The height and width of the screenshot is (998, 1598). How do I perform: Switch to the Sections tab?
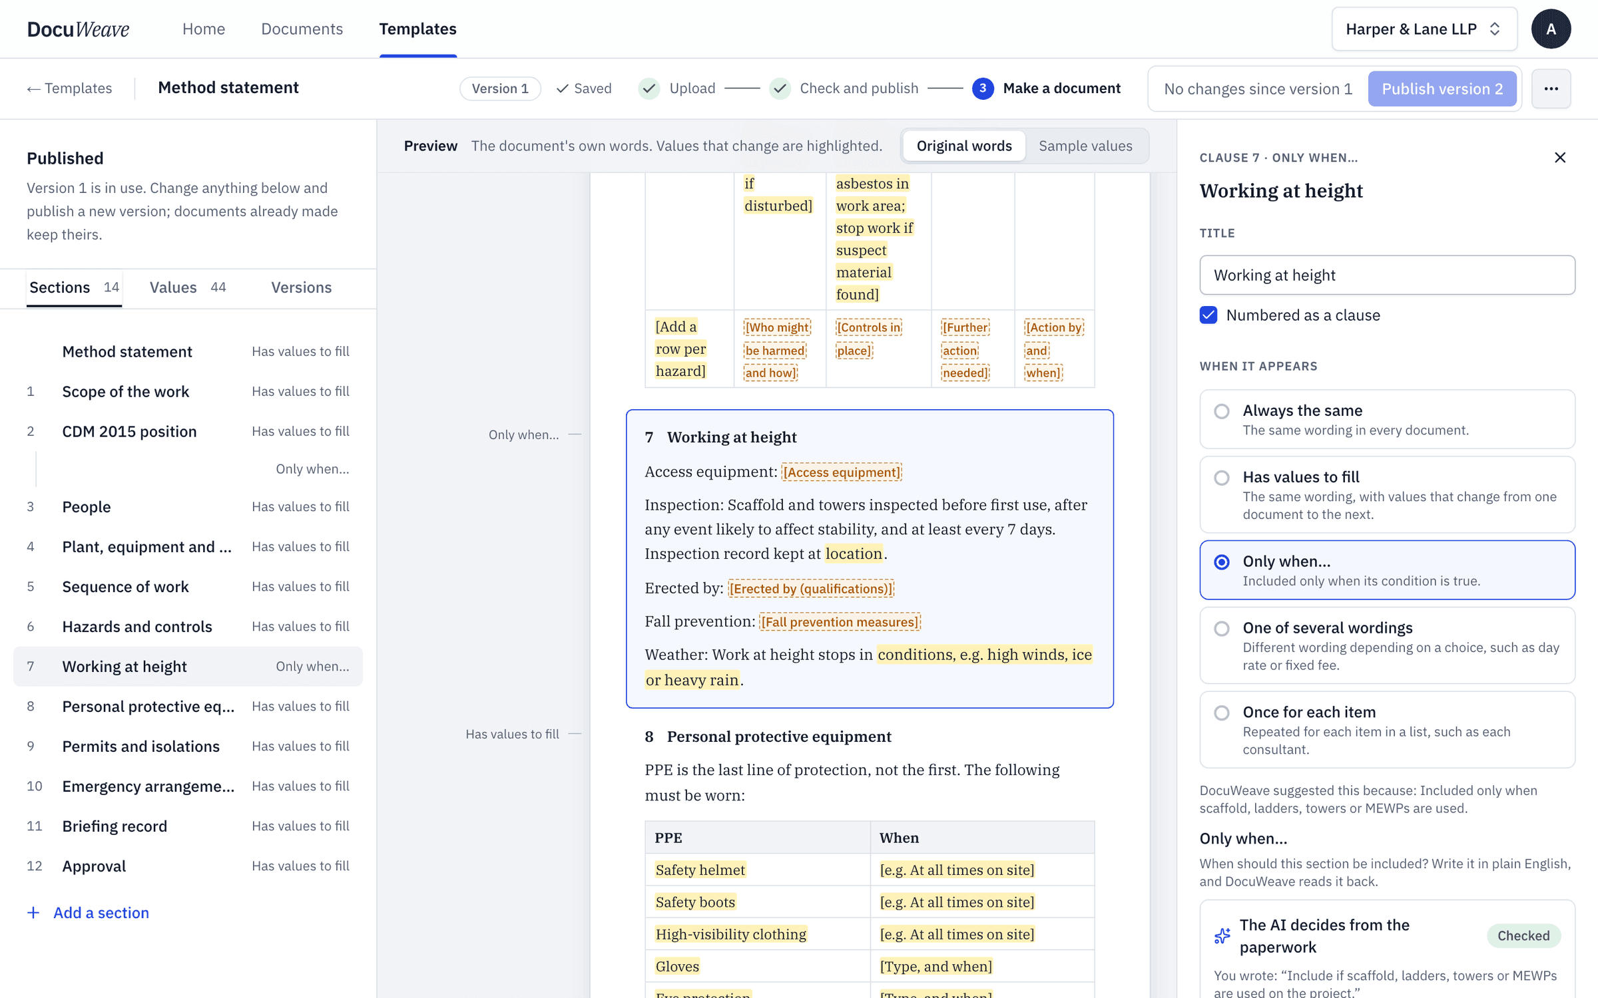click(x=74, y=287)
